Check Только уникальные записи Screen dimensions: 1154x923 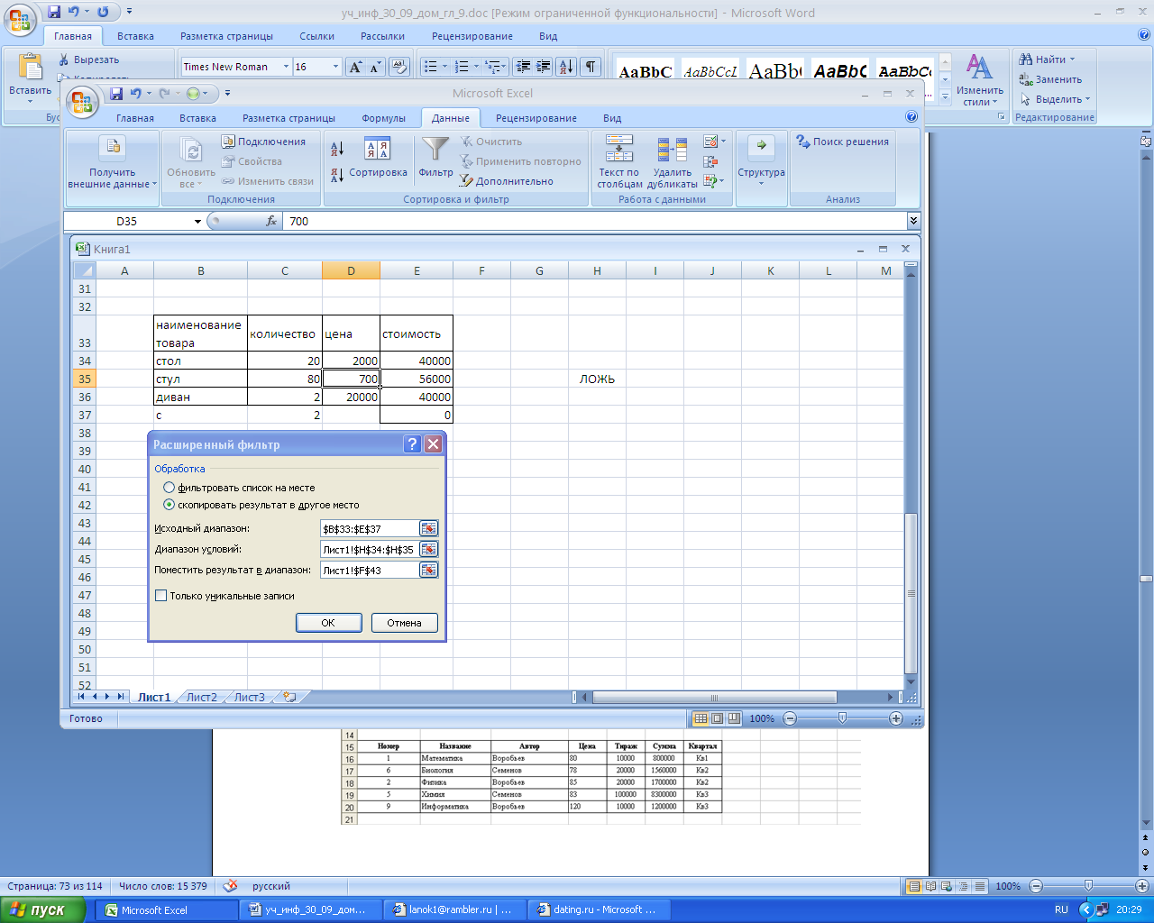[224, 596]
